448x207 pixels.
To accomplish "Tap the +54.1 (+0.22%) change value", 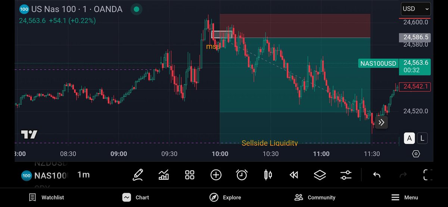I will 72,21.
